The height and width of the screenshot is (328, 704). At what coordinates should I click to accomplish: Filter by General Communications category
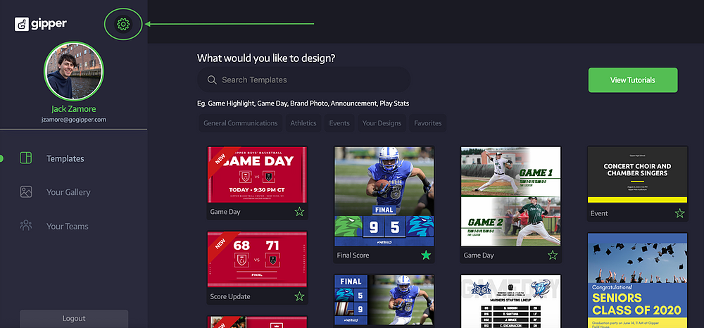240,123
